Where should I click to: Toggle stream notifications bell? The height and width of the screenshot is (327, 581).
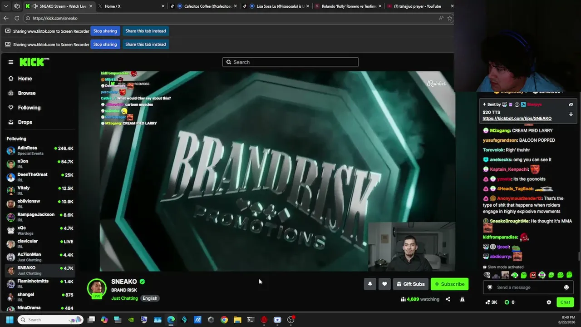(x=370, y=284)
